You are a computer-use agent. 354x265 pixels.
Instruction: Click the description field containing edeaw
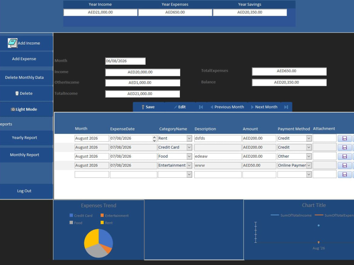point(218,157)
